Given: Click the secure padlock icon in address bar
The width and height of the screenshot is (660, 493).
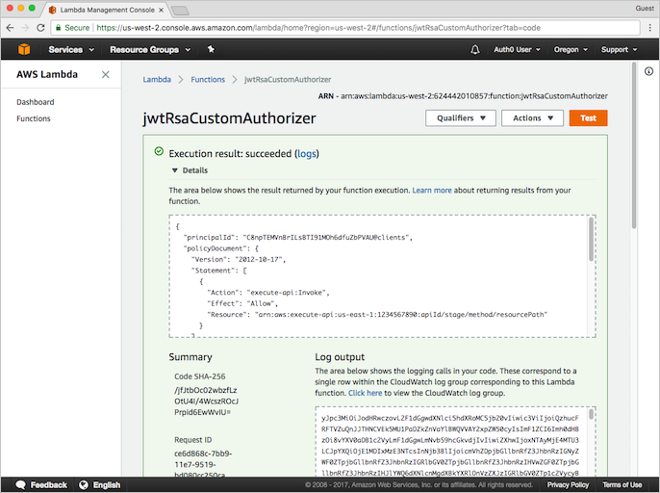Looking at the screenshot, I should tap(59, 28).
